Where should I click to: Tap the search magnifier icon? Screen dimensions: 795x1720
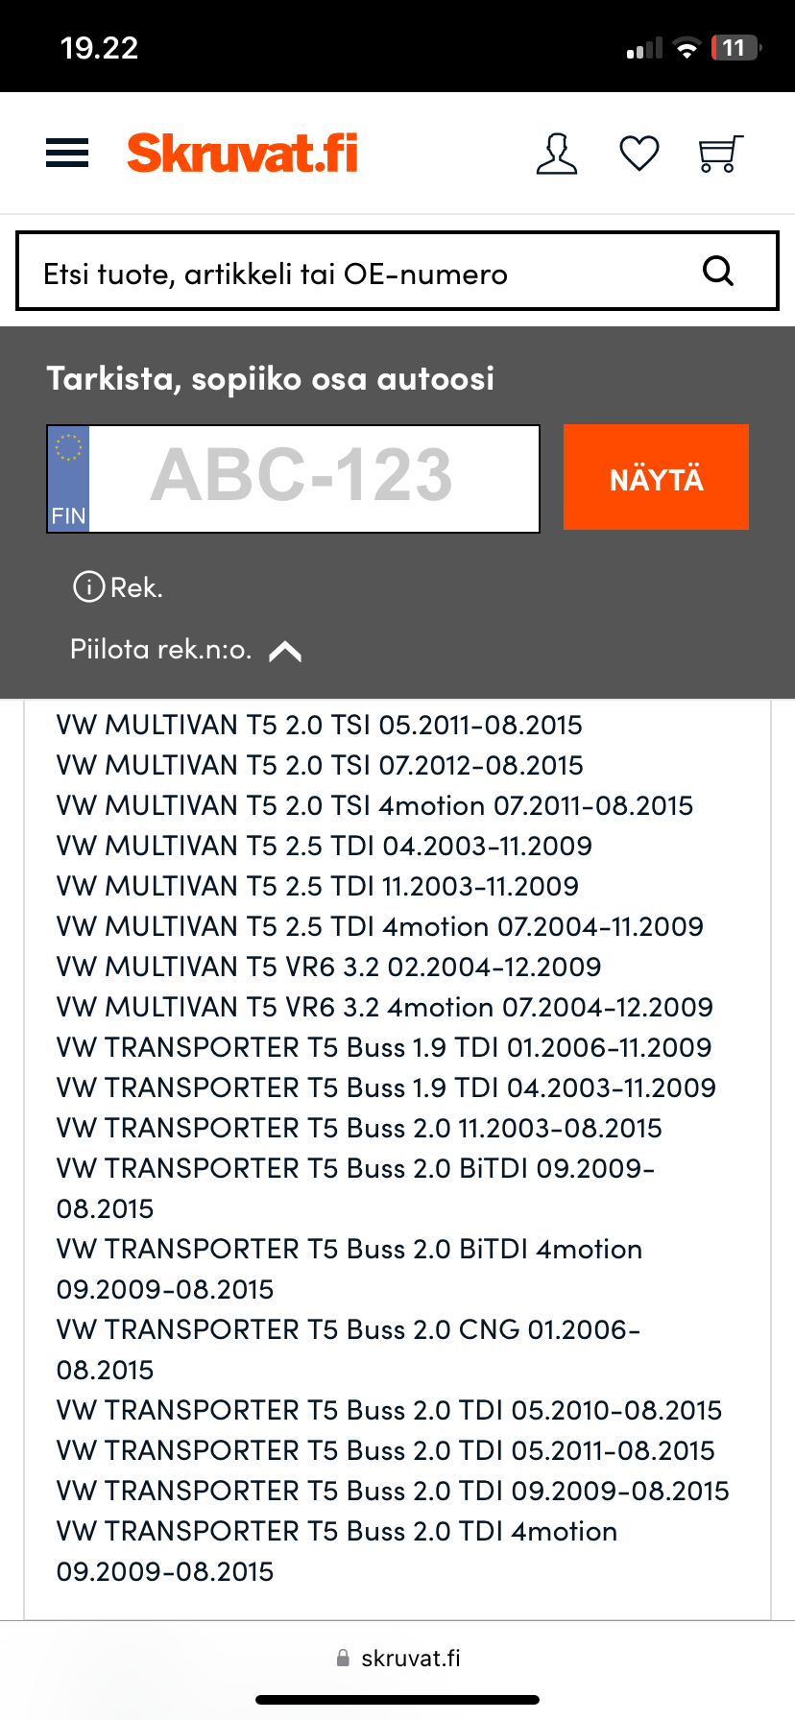718,272
